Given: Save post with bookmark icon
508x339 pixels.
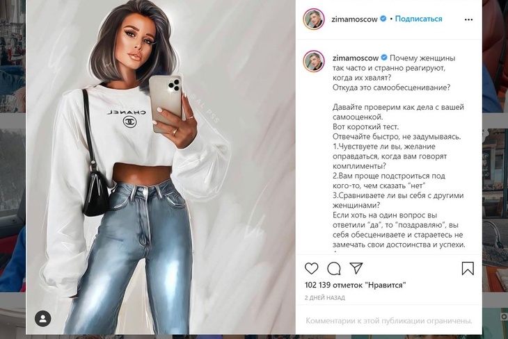Looking at the screenshot, I should (468, 268).
